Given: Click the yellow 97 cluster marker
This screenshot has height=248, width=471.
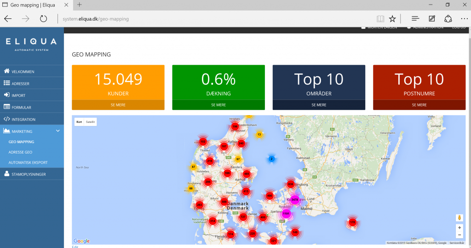Looking at the screenshot, I should tap(238, 159).
